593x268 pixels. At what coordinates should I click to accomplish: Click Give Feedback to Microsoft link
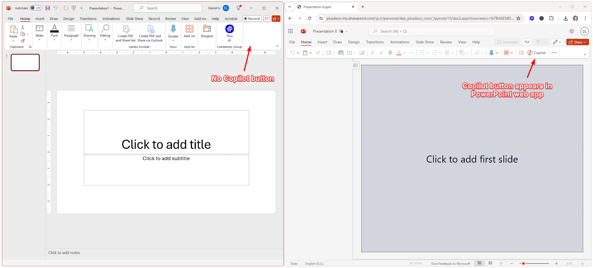[x=450, y=264]
